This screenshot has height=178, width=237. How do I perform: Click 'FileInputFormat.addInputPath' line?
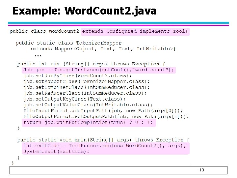click(x=103, y=111)
